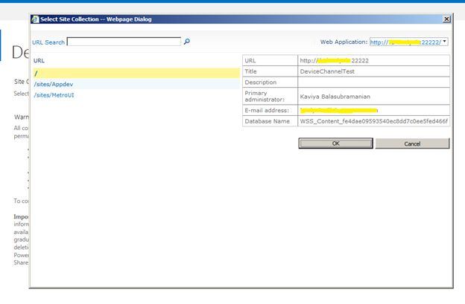Click the DeviceChannelTest title value
Screen dimensions: 465x304
click(x=327, y=71)
